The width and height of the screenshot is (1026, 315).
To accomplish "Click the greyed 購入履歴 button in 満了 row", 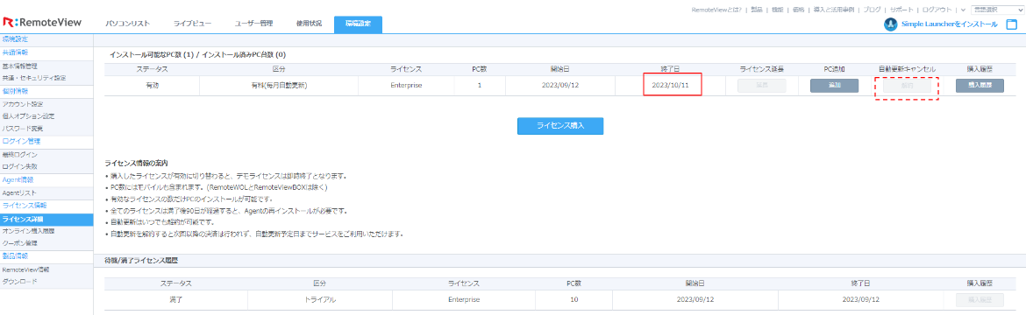I will (980, 299).
